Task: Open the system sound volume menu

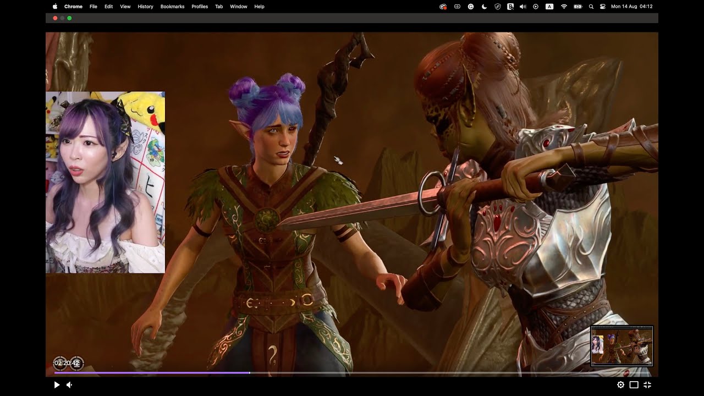Action: pos(523,7)
